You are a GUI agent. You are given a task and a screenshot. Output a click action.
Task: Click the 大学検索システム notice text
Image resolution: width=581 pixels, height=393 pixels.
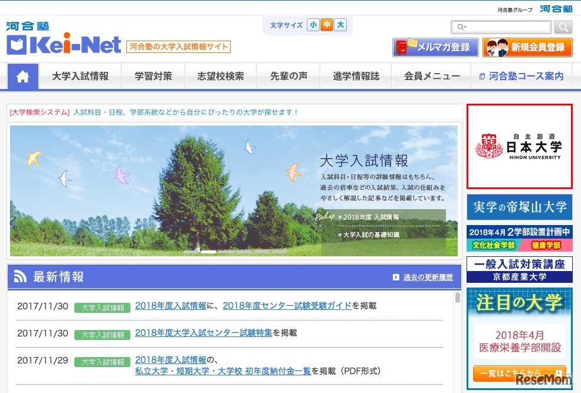coord(154,112)
